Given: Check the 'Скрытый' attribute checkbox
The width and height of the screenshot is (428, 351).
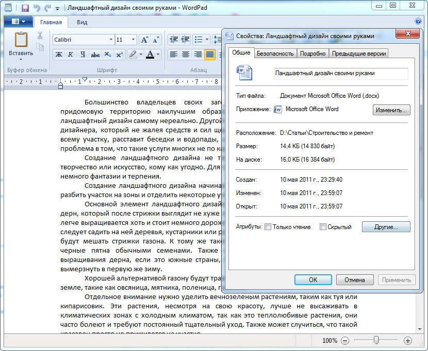Looking at the screenshot, I should 323,227.
